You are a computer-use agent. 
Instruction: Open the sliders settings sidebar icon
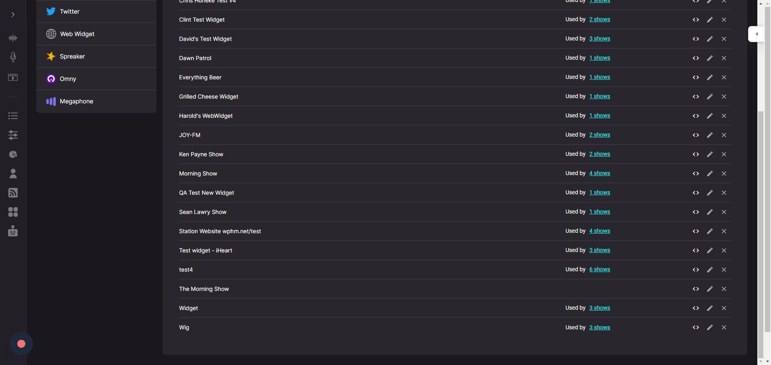point(13,135)
